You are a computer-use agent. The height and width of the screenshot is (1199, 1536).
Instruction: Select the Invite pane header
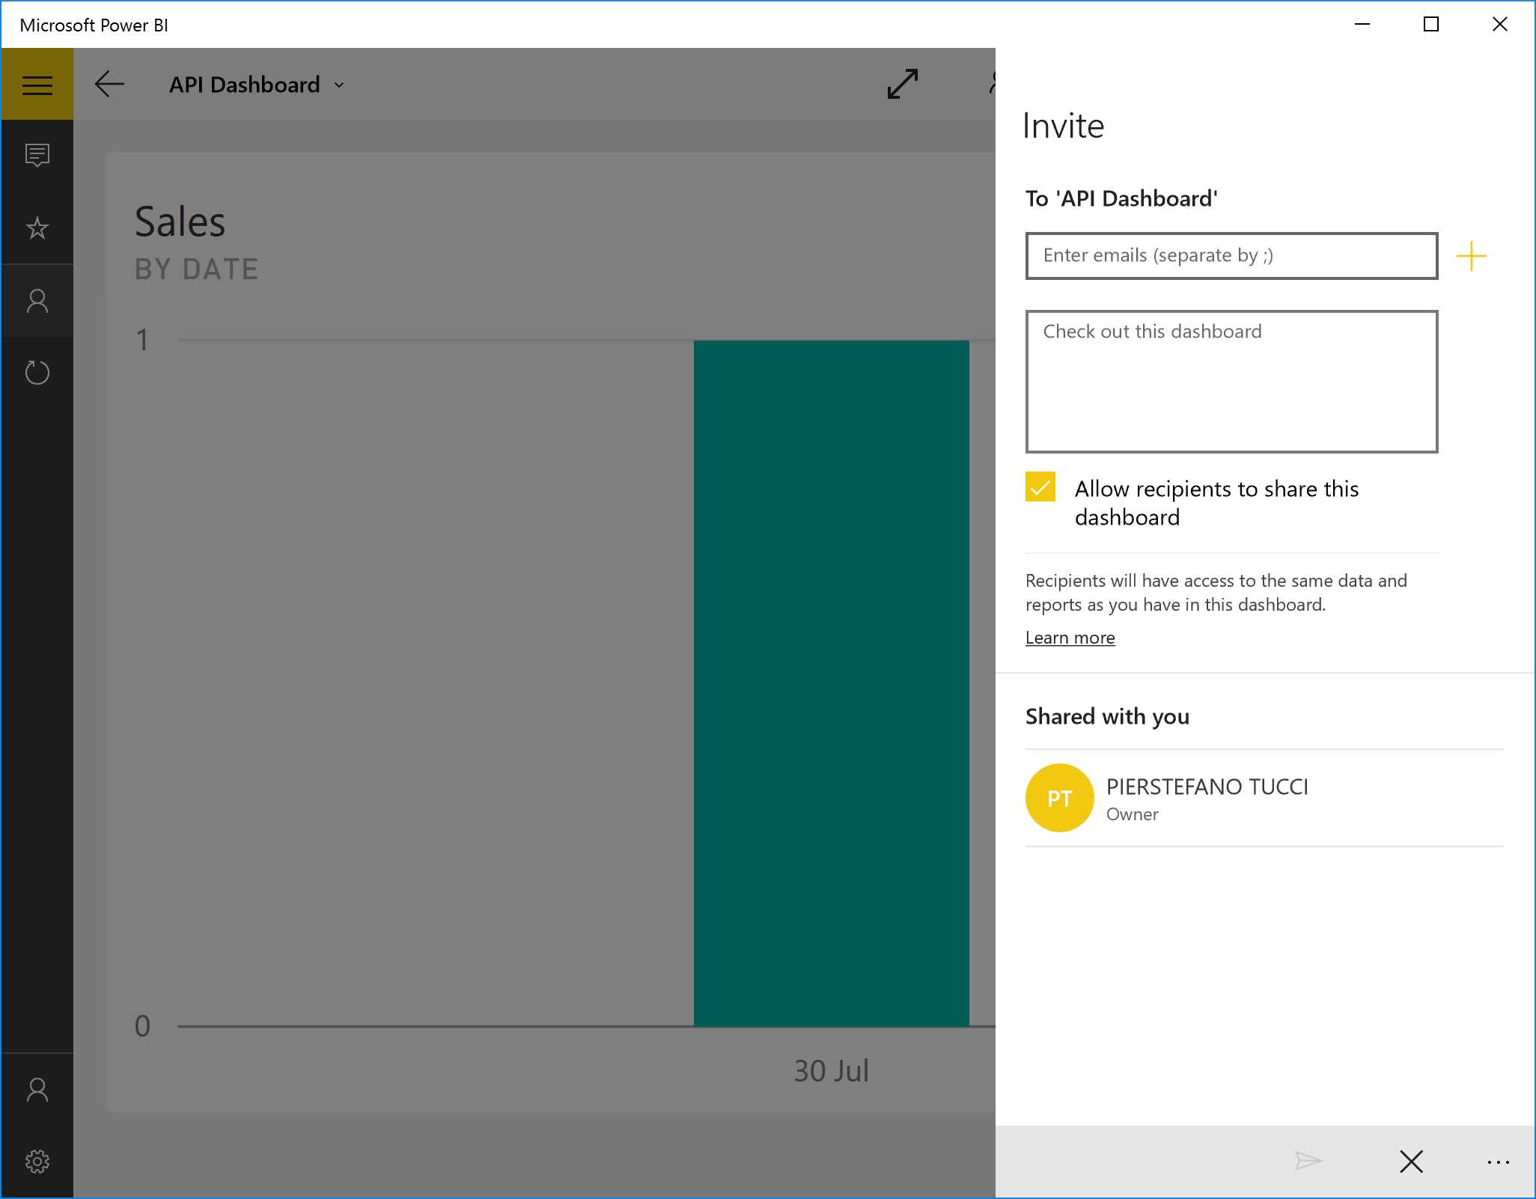click(1064, 126)
